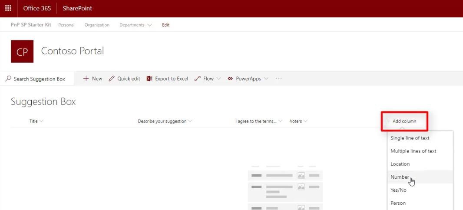Click Export to Excel

click(x=167, y=79)
